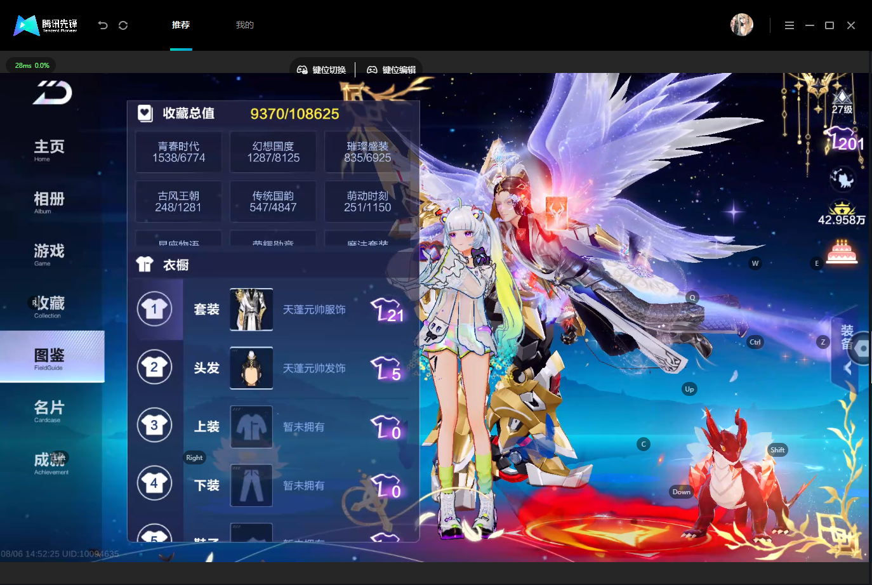Click the round pet icon below 201

[843, 178]
